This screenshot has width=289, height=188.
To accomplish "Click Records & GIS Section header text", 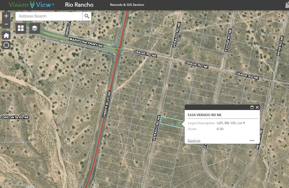I will [127, 5].
